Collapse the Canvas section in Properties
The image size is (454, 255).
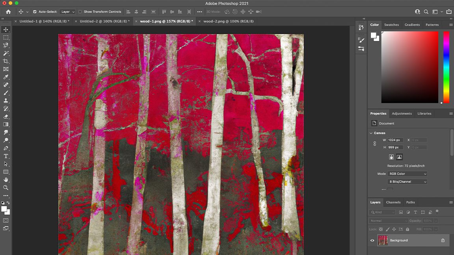371,133
